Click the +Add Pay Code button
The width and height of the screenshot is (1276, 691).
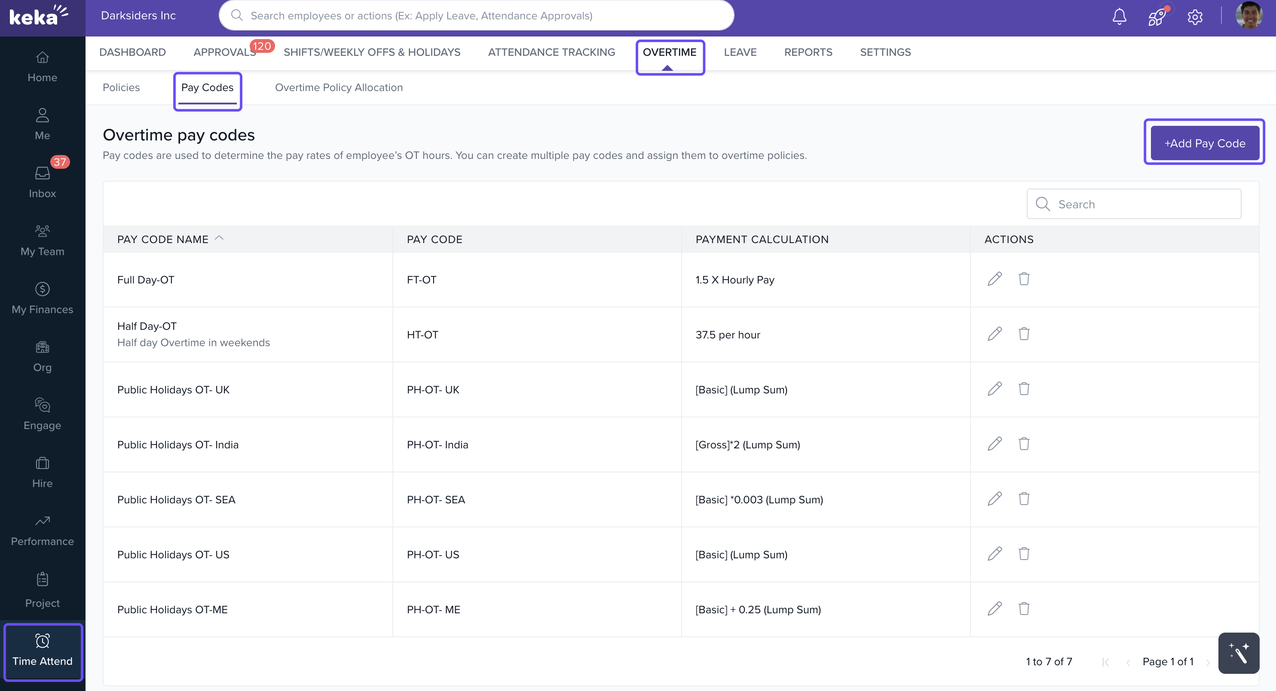(1204, 143)
